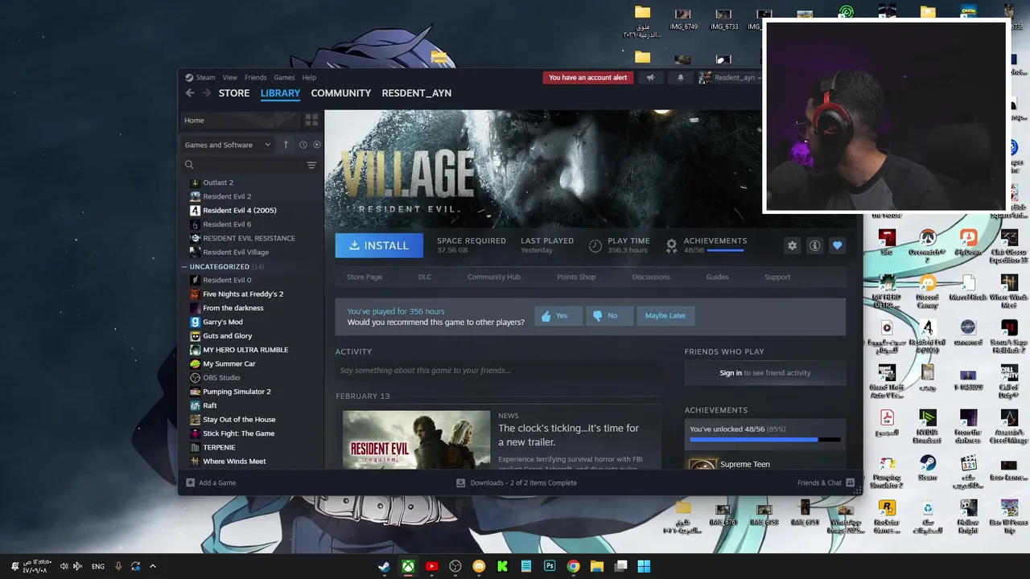Click the Windows Start button
The height and width of the screenshot is (579, 1030).
coord(644,566)
